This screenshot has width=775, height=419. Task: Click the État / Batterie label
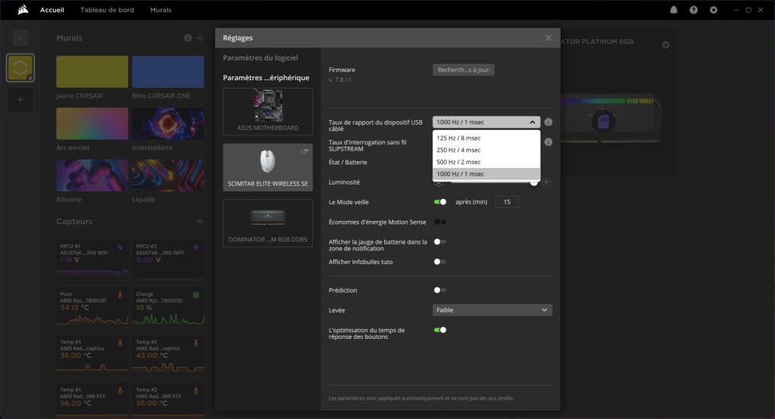tap(348, 163)
